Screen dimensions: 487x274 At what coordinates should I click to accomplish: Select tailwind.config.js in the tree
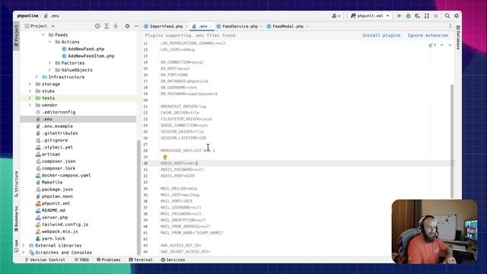click(65, 225)
